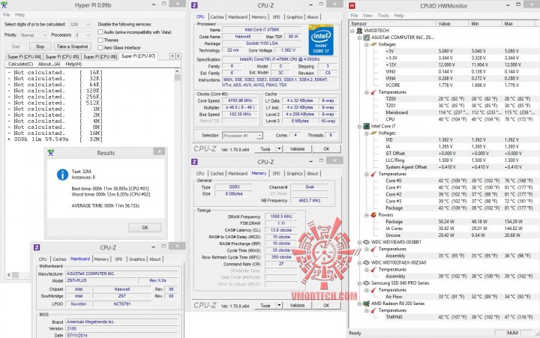This screenshot has height=338, width=540.
Task: Switch to Super PI [CPU #4] tab
Action: click(25, 57)
